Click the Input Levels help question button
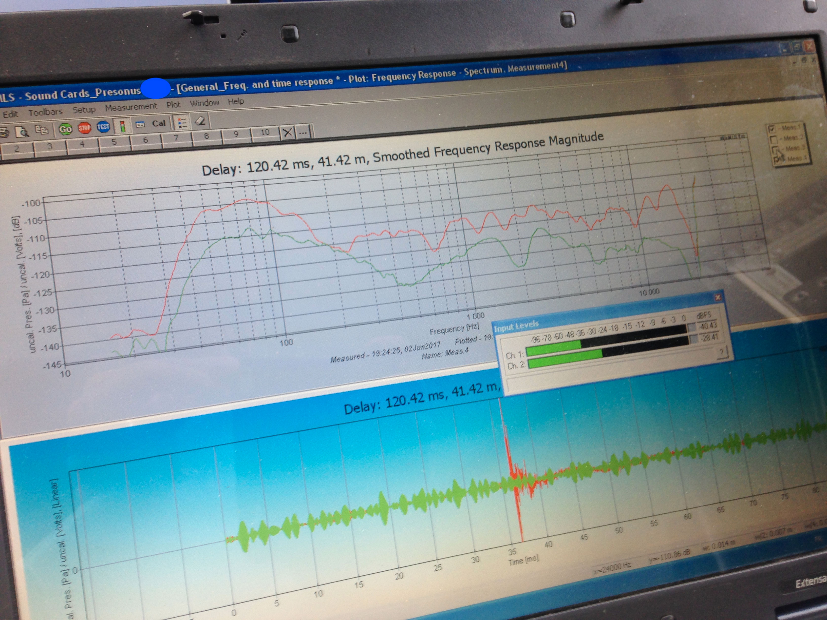 click(722, 352)
